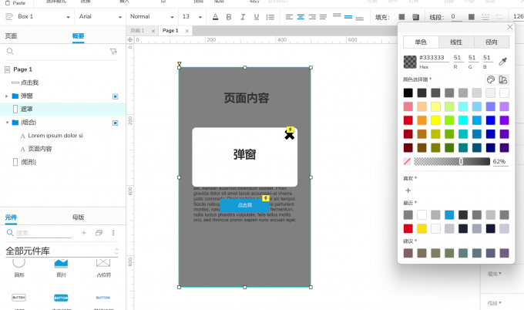Switch to the 母版 masters tab
524x310 pixels.
[x=78, y=217]
